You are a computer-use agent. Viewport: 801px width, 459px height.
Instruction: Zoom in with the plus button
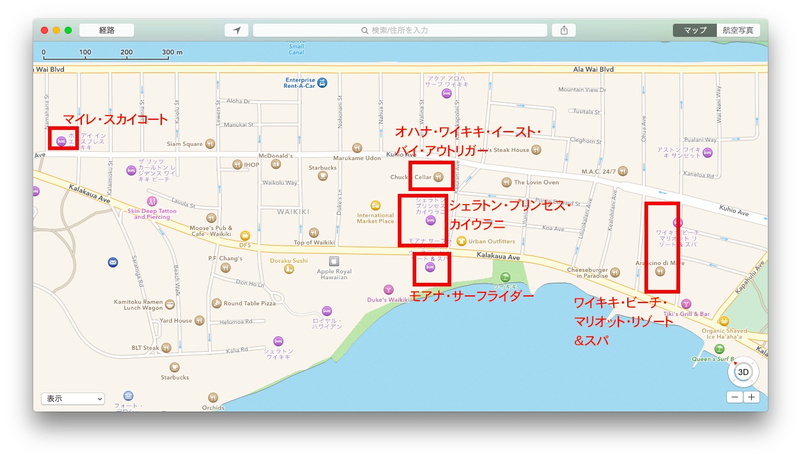751,397
